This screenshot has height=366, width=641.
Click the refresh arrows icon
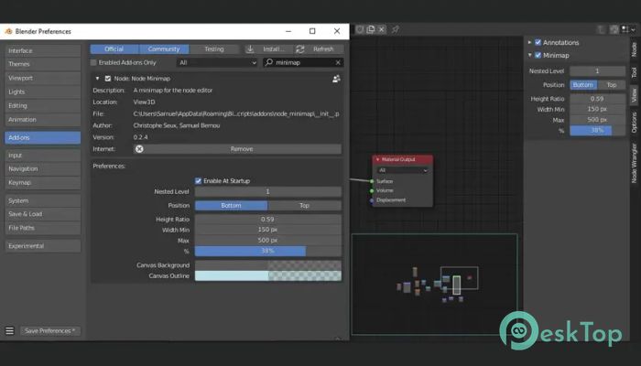(x=300, y=49)
